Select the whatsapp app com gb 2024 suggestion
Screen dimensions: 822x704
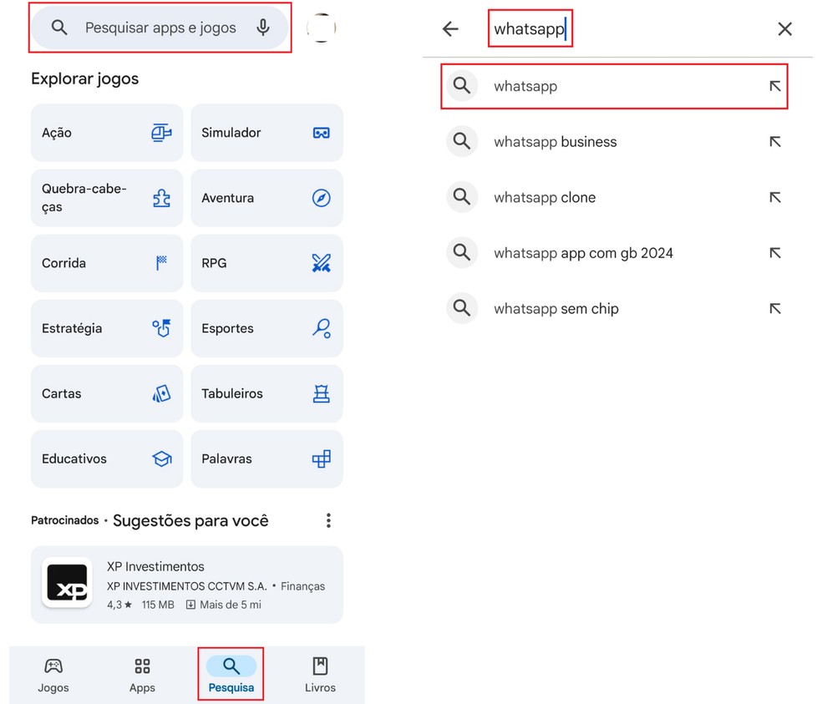[x=614, y=253]
